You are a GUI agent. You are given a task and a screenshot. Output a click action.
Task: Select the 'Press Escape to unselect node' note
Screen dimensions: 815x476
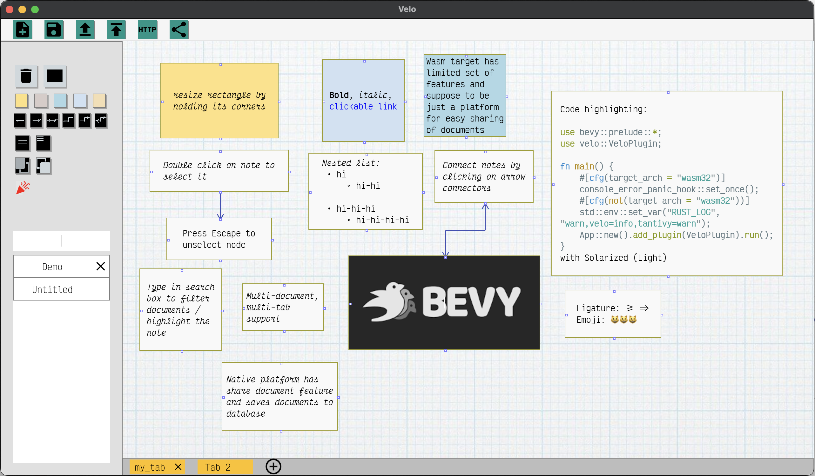[x=219, y=239]
